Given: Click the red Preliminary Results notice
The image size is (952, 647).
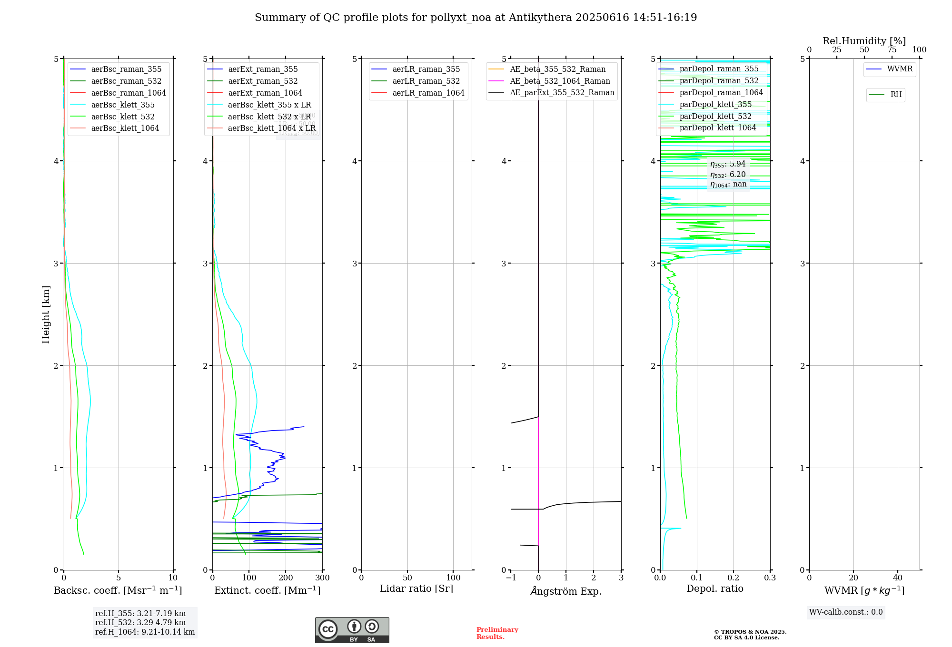Looking at the screenshot, I should pyautogui.click(x=497, y=633).
